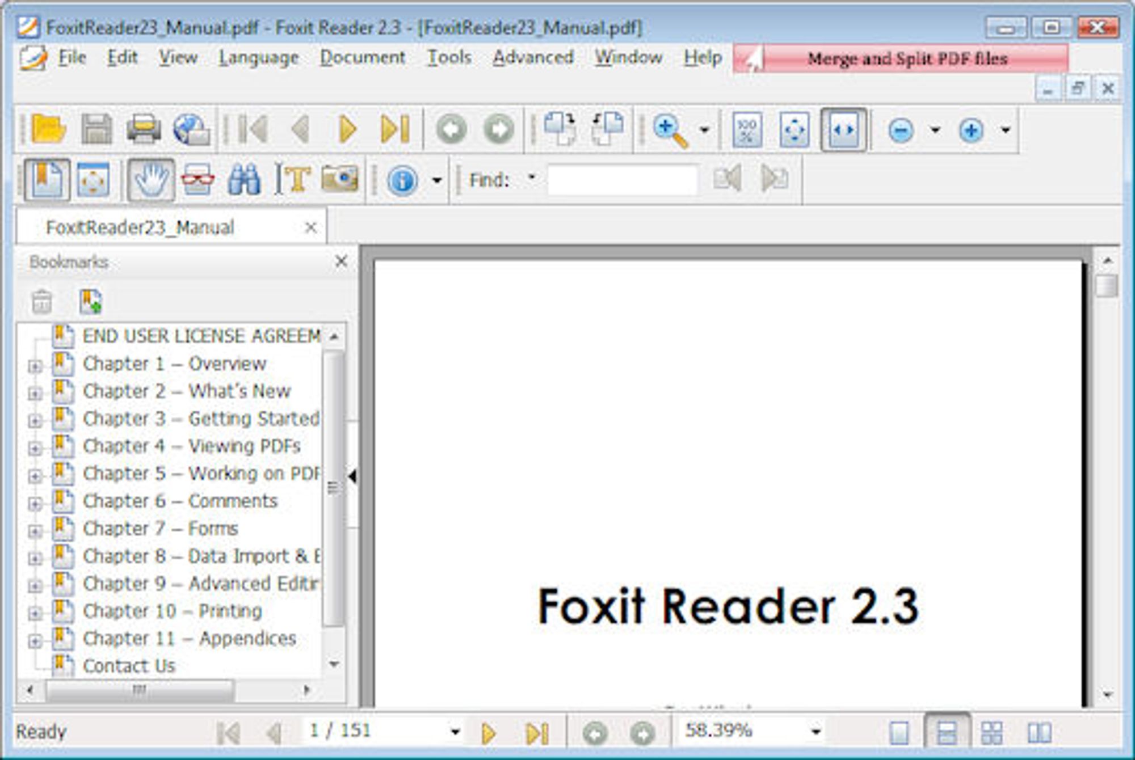The image size is (1135, 760).
Task: Switch to Single Page layout in status bar
Action: [x=899, y=732]
